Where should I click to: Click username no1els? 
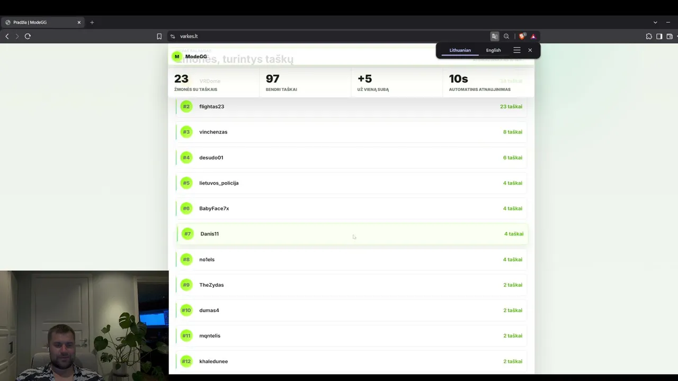[207, 259]
